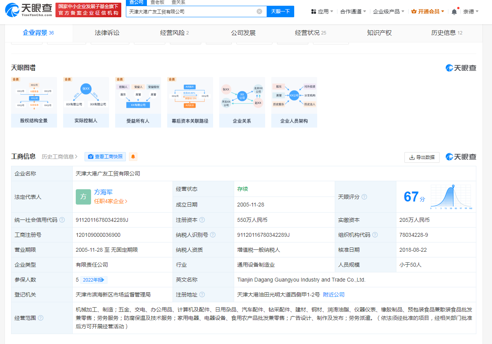This screenshot has width=492, height=344.
Task: Click the 天眼一下 search button
Action: pos(280,11)
